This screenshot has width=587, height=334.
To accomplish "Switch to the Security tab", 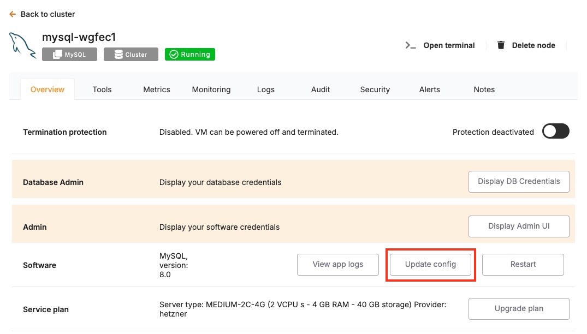I will click(x=375, y=90).
